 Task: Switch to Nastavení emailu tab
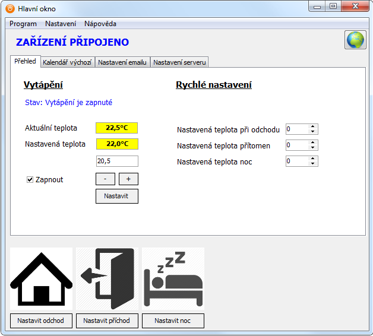[x=122, y=62]
